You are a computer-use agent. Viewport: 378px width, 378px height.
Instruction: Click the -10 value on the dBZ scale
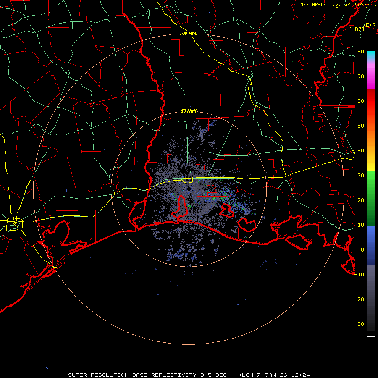click(359, 275)
